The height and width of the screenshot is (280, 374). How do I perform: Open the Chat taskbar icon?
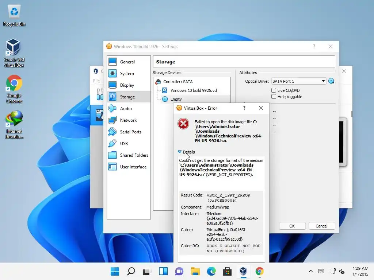coord(179,271)
